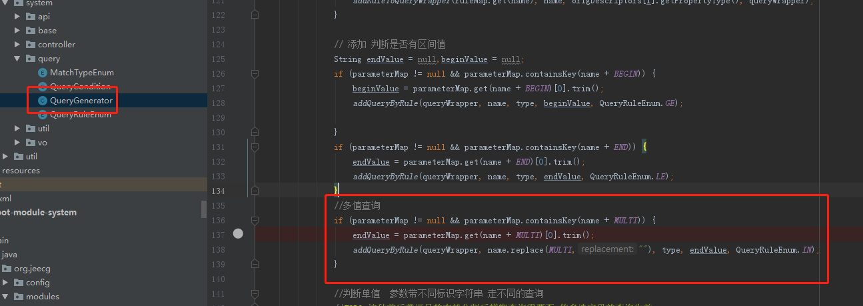Select the base folder label
863x306 pixels.
47,31
